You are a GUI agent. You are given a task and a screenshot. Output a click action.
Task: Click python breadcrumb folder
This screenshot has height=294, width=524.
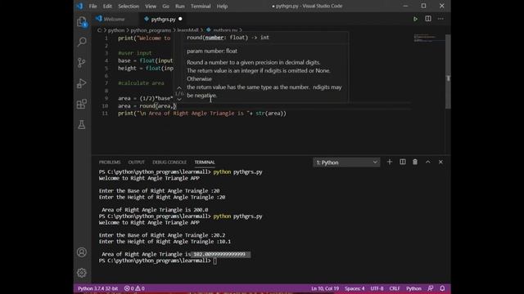tap(116, 30)
